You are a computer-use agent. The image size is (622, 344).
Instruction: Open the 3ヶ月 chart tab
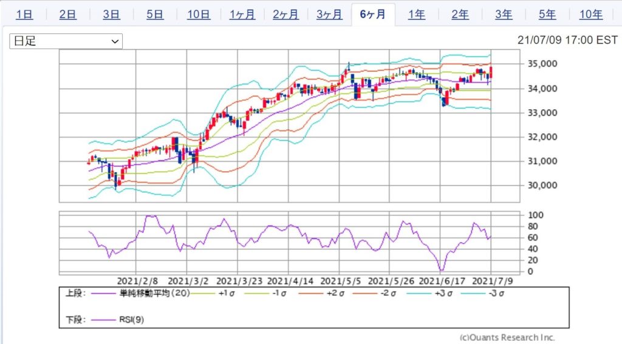(329, 15)
